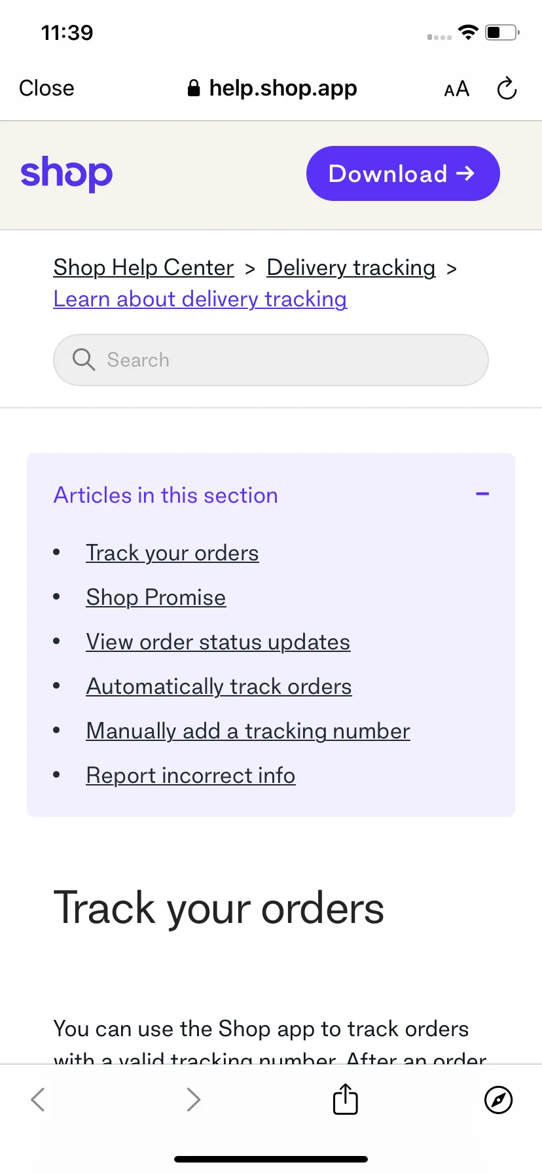Open the Shop Promise article
The image size is (542, 1173).
pyautogui.click(x=156, y=598)
